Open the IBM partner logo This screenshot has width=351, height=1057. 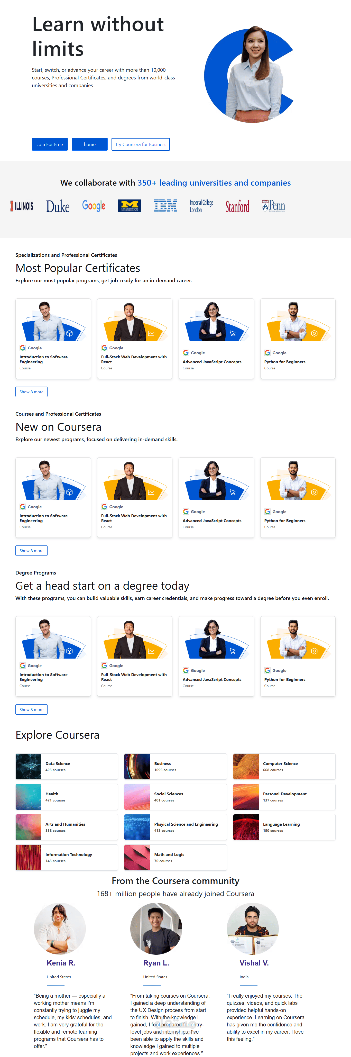166,206
